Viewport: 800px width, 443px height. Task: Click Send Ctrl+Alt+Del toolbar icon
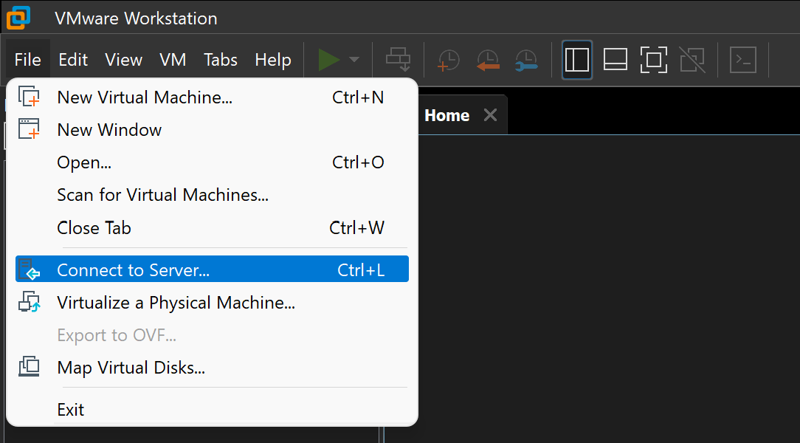tap(398, 60)
